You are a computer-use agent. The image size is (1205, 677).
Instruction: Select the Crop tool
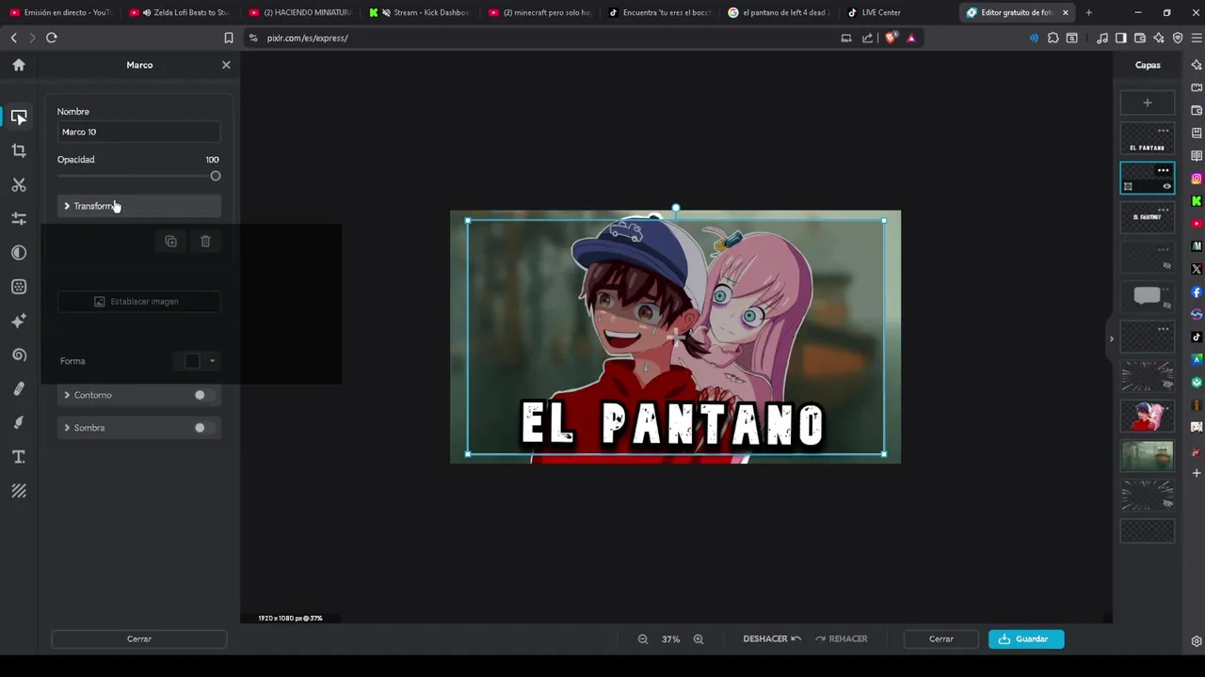click(x=19, y=150)
